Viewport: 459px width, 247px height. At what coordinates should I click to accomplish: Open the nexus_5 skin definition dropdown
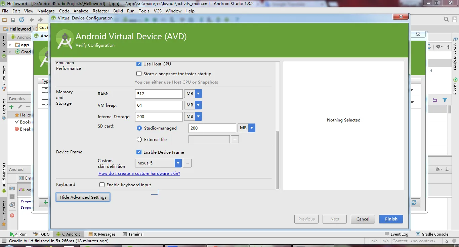coord(178,163)
